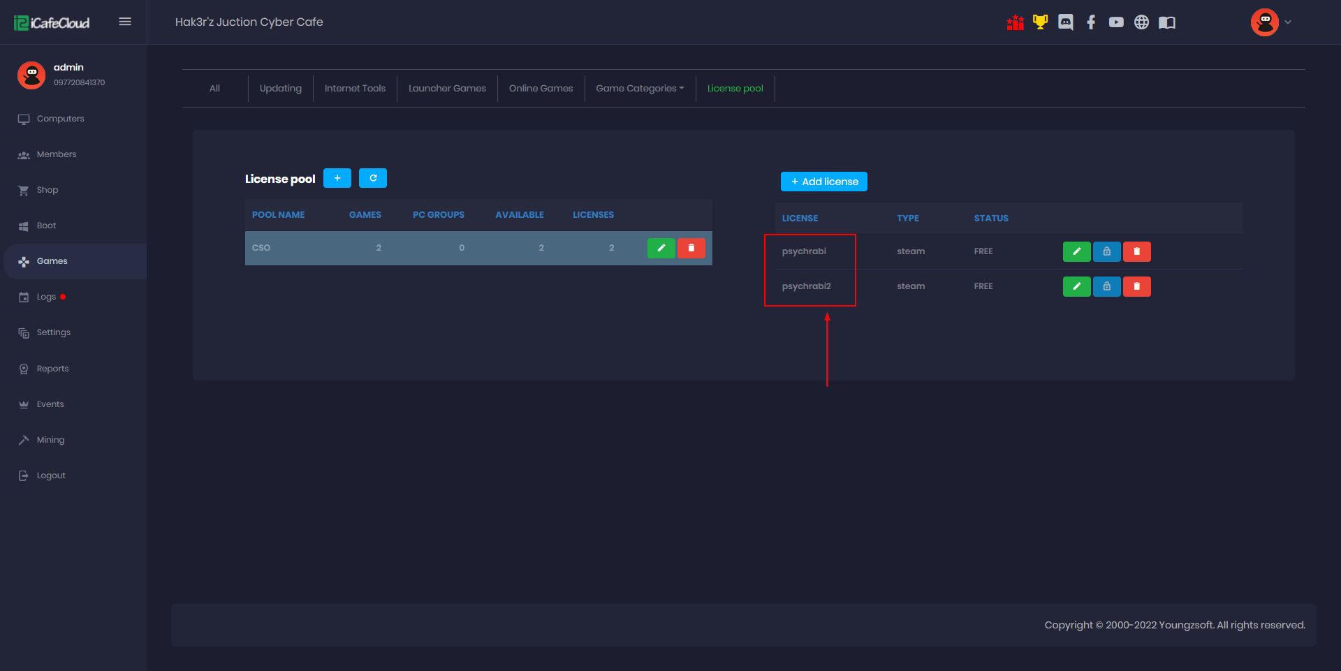1341x671 pixels.
Task: Click steam type for psychrabi
Action: [x=911, y=251]
